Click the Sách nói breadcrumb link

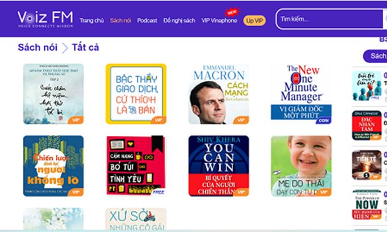pos(38,47)
